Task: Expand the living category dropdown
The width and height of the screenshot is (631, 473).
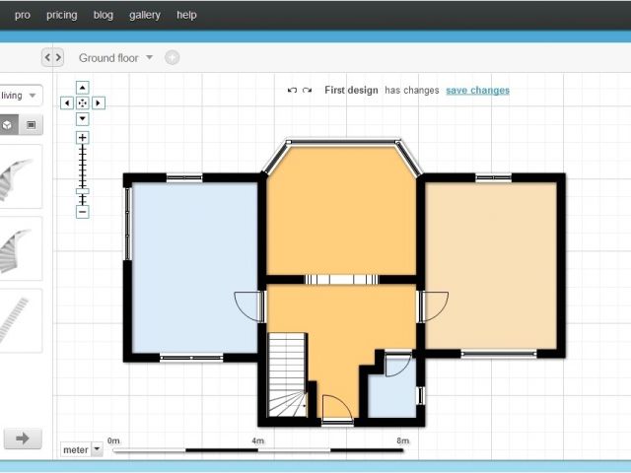Action: (x=20, y=96)
